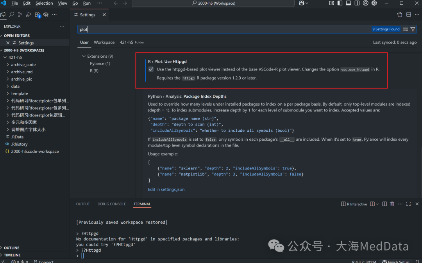This screenshot has width=422, height=263.
Task: Open Customize Layout icon
Action: [332, 3]
